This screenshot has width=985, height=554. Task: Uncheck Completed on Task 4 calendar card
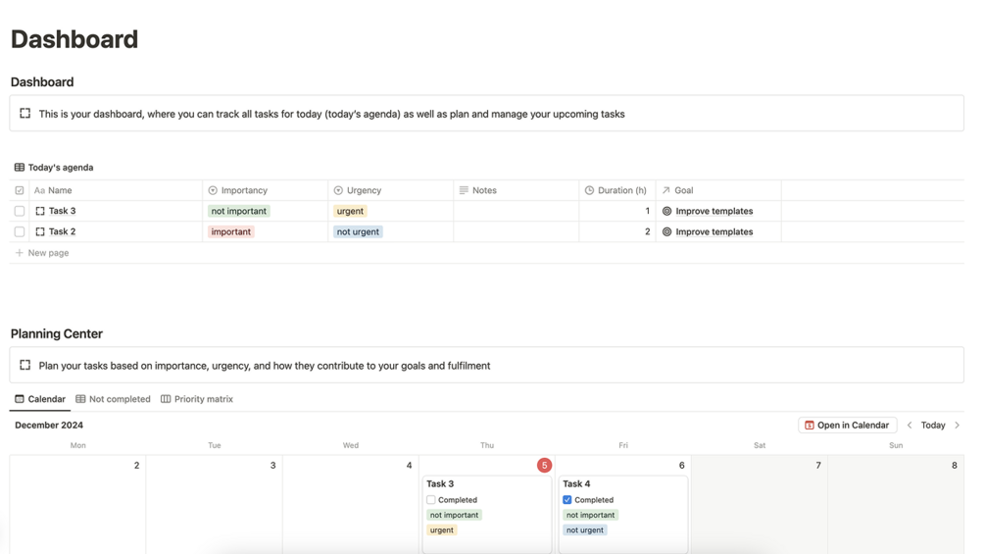(567, 500)
